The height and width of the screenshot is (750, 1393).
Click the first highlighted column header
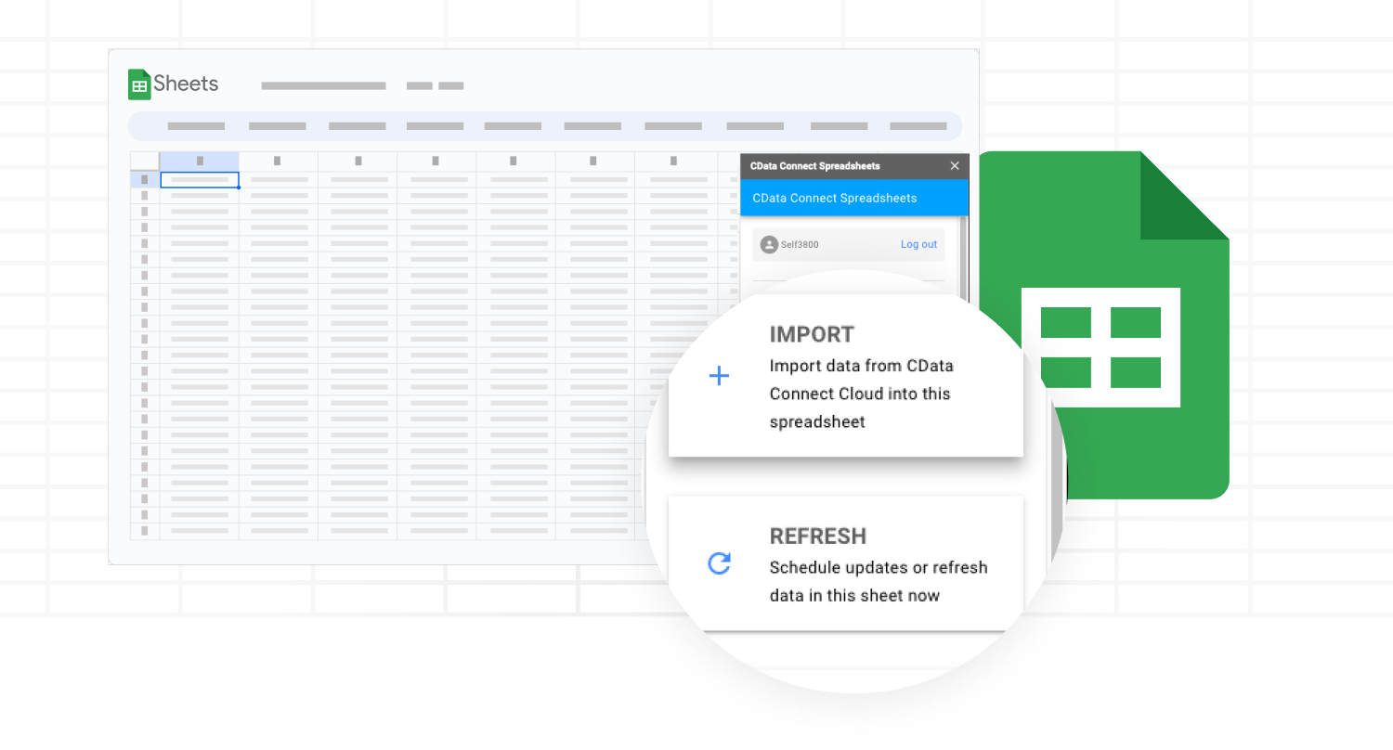pos(199,160)
